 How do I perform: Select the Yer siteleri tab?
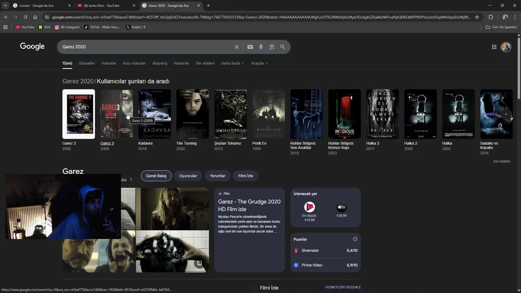click(x=205, y=63)
